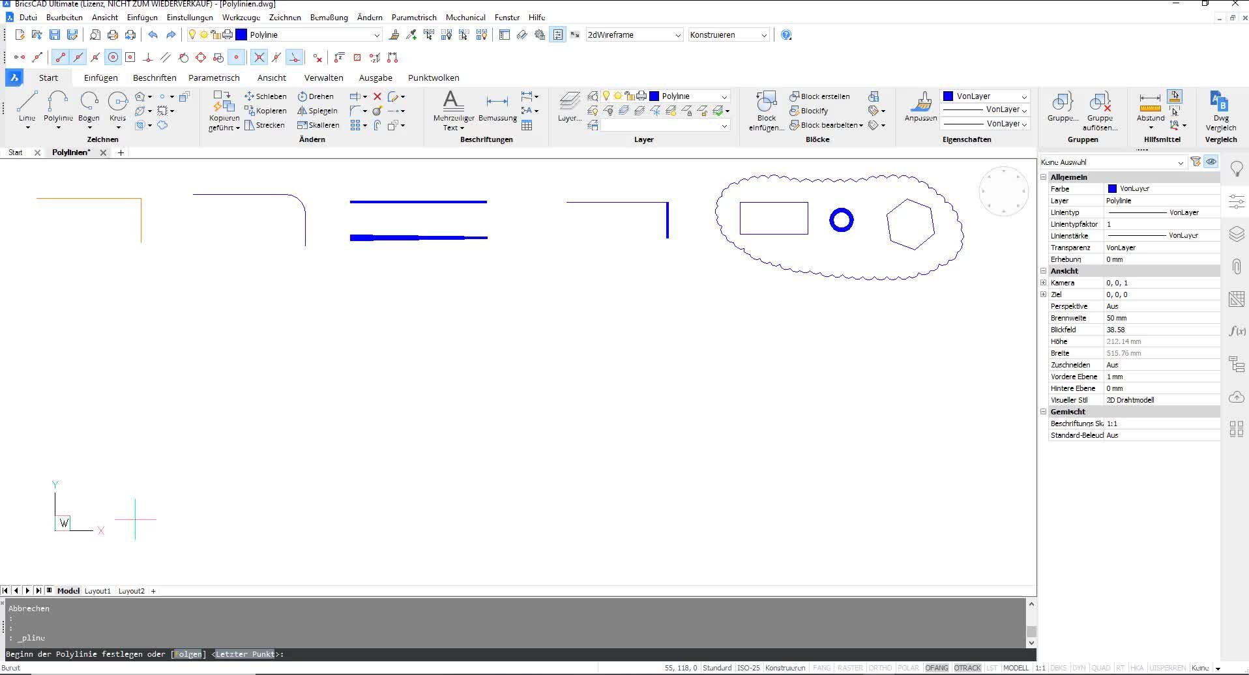This screenshot has height=675, width=1249.
Task: Toggle POLAR tracking in status bar
Action: [908, 668]
